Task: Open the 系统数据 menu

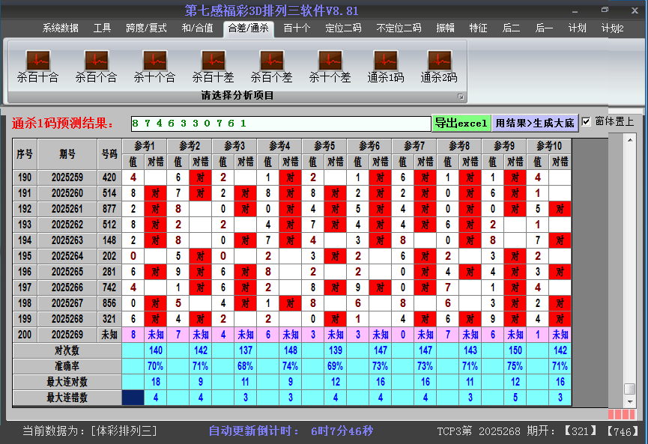Action: [60, 28]
